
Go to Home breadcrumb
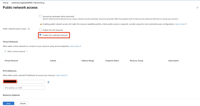(x=5, y=3)
